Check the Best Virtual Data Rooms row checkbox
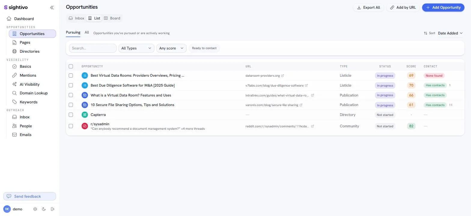The width and height of the screenshot is (471, 216). (71, 75)
